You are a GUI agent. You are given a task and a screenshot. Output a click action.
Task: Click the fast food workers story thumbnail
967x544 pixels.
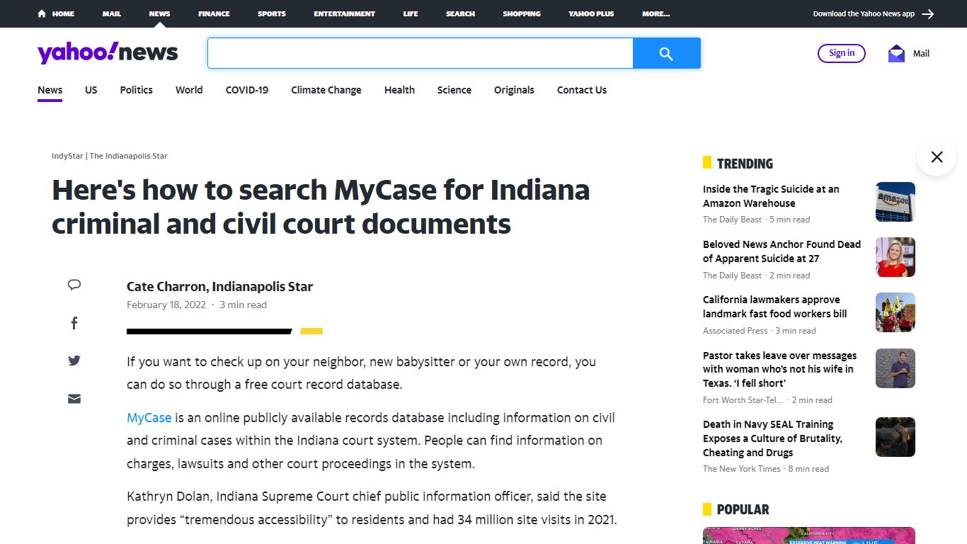(x=896, y=312)
